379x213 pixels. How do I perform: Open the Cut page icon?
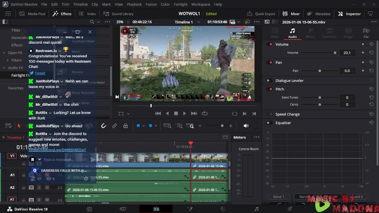click(123, 209)
